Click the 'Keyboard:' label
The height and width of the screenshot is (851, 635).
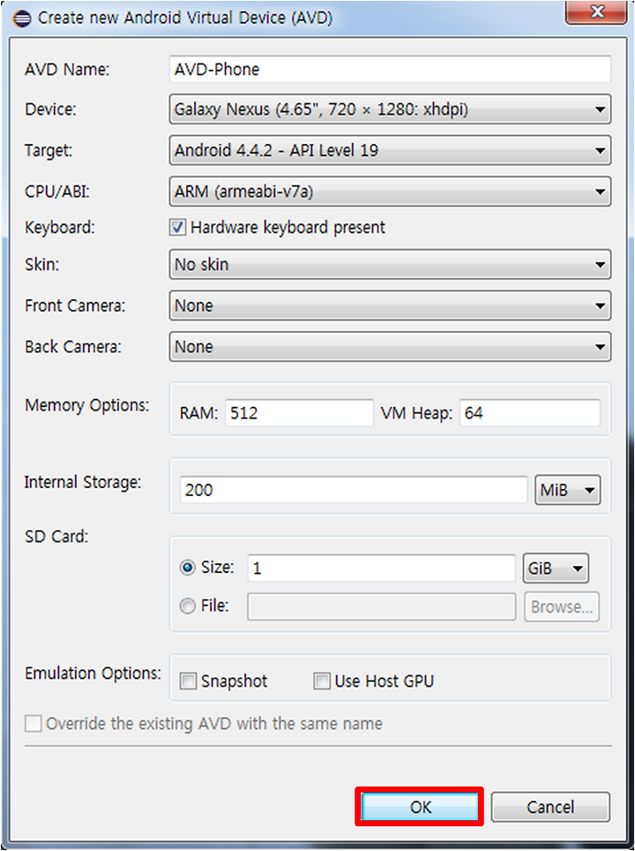point(60,228)
